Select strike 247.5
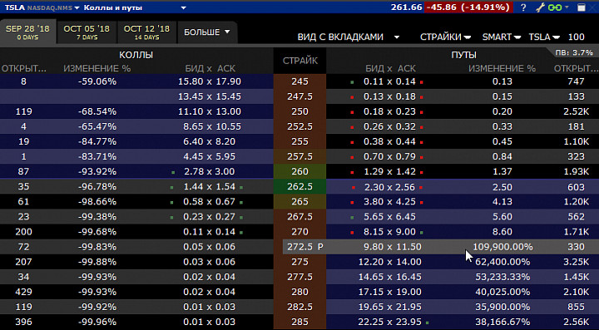 tap(299, 96)
